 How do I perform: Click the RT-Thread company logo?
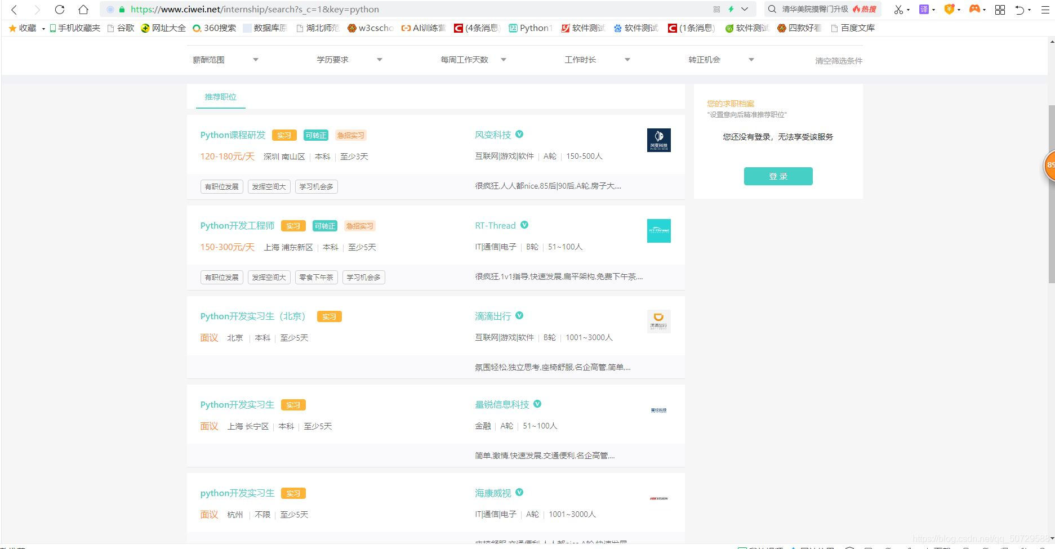tap(658, 231)
